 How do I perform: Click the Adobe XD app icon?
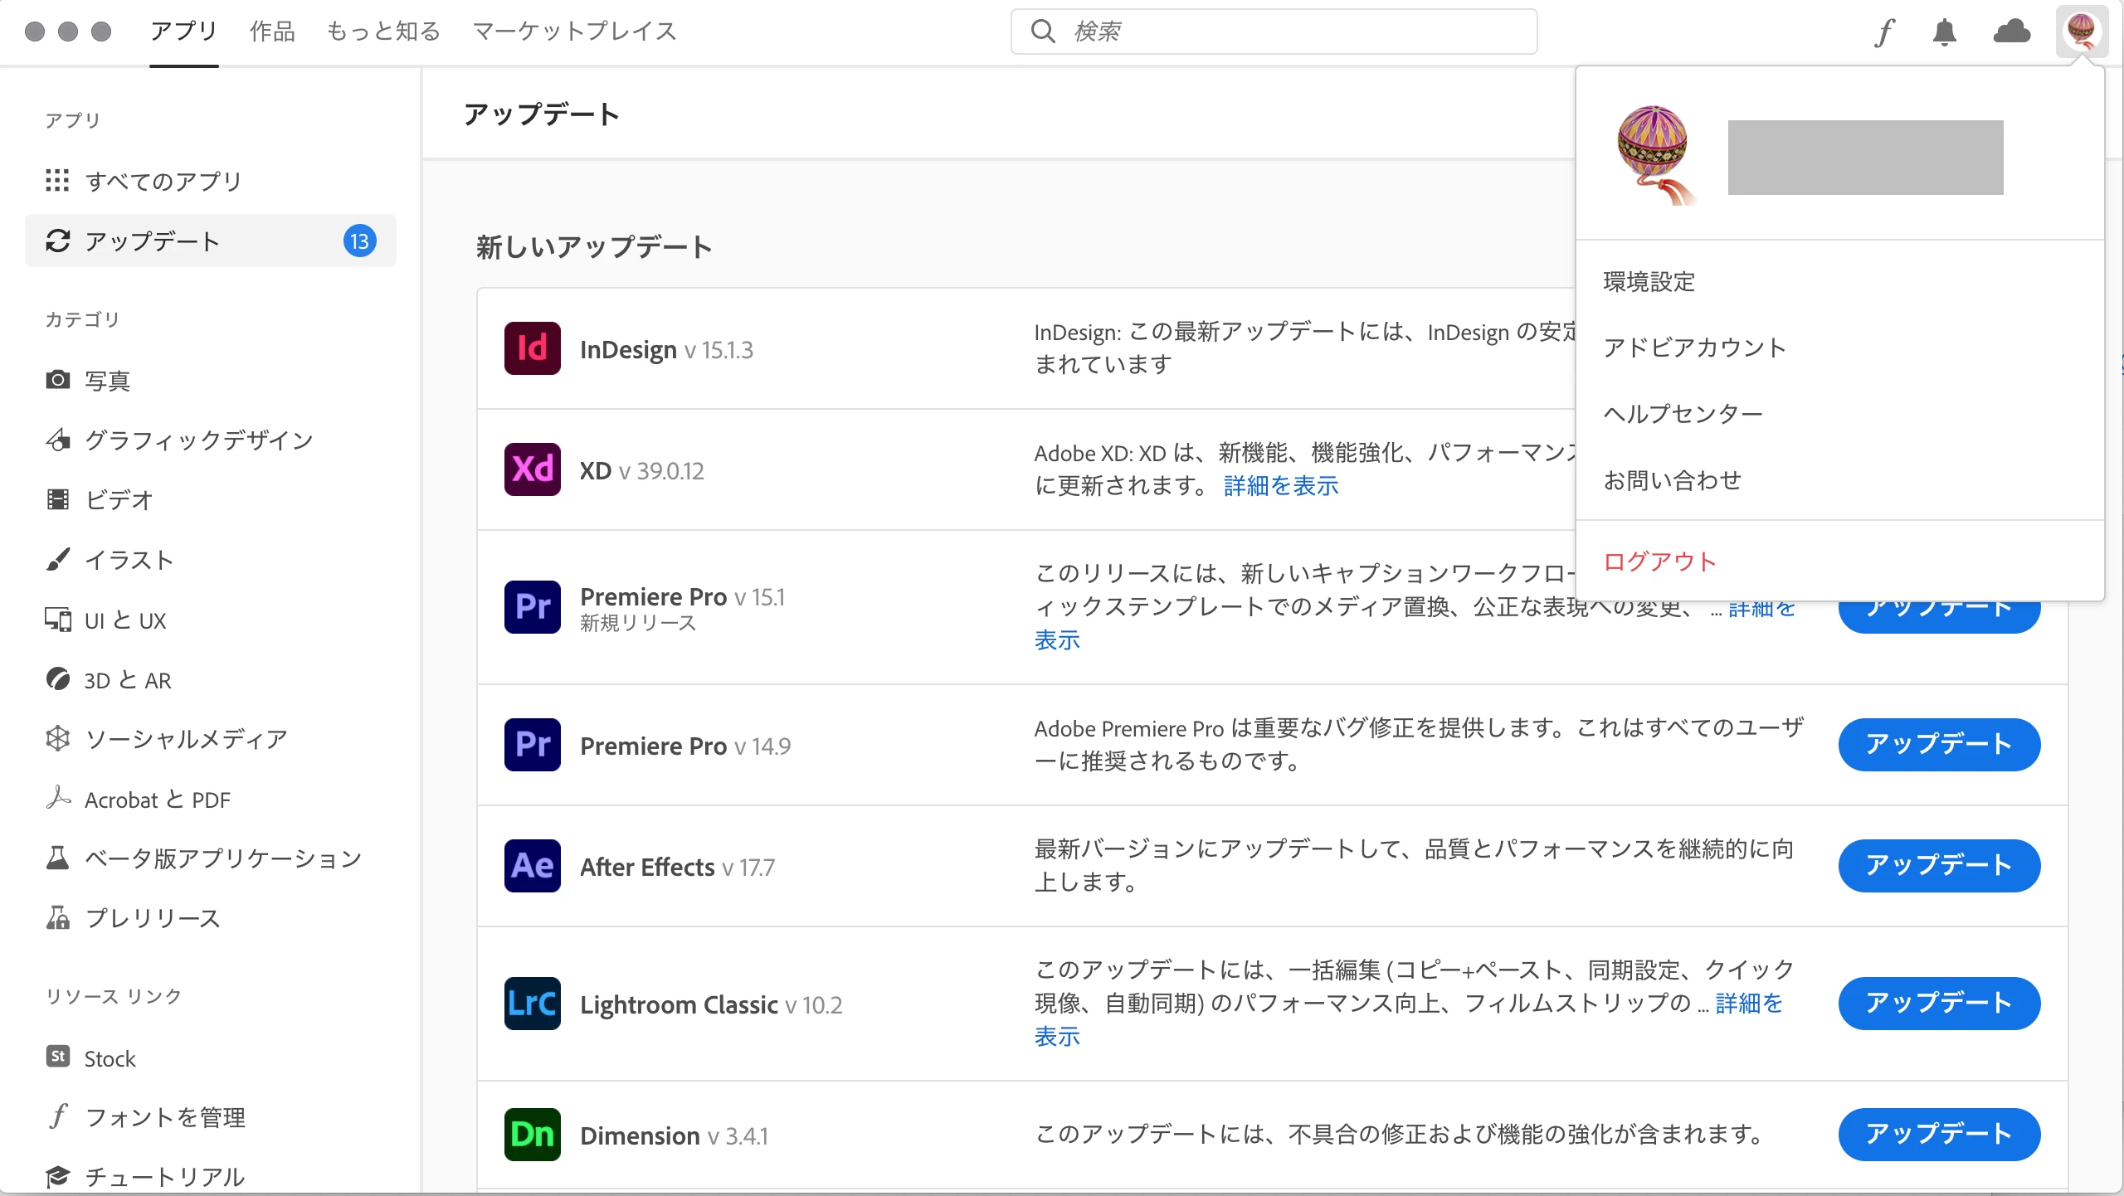[532, 469]
